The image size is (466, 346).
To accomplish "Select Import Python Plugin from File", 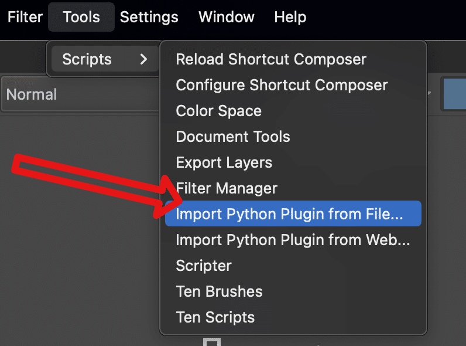I will click(x=293, y=213).
